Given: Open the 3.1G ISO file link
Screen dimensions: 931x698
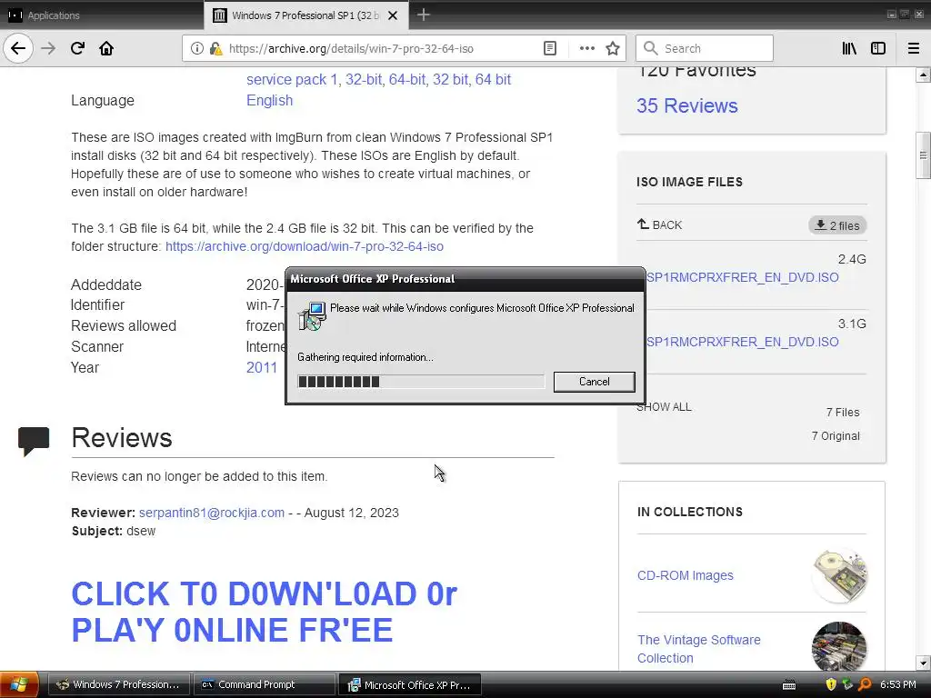Looking at the screenshot, I should [742, 342].
